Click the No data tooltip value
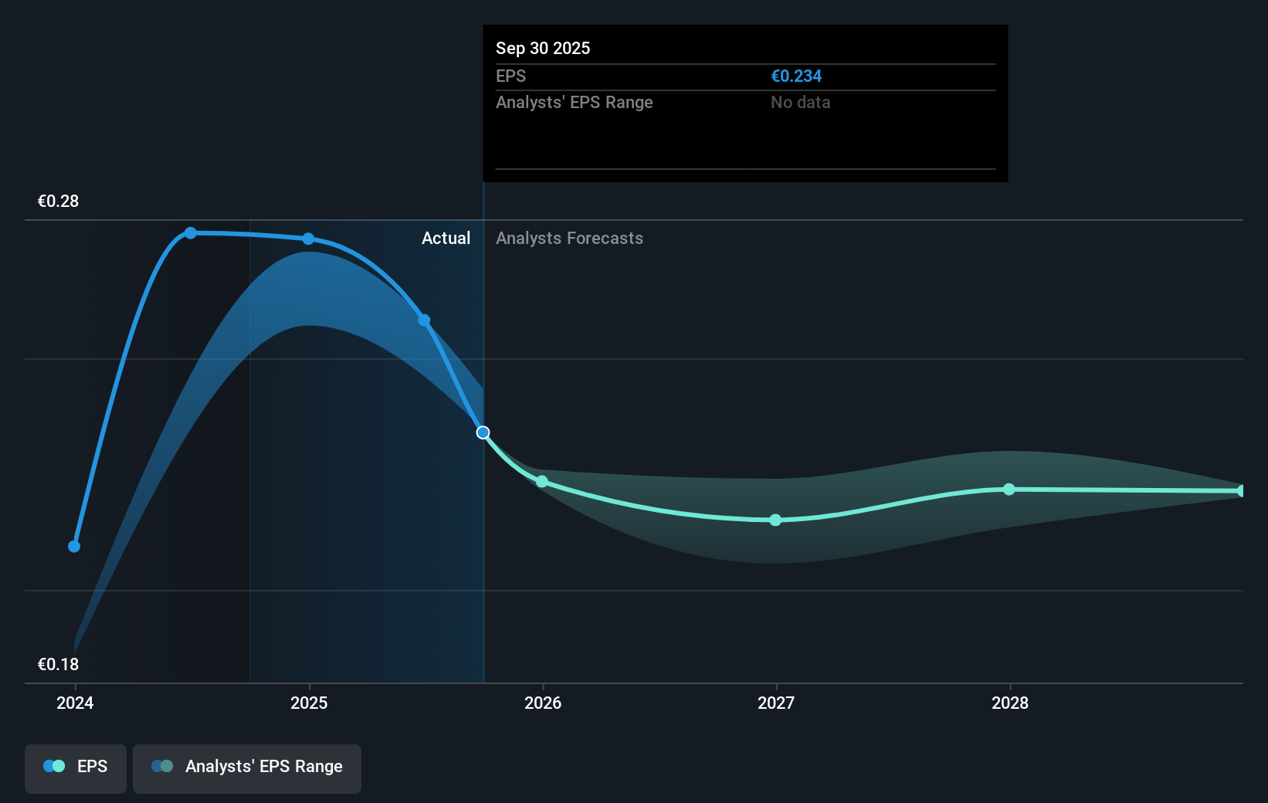Viewport: 1268px width, 803px height. click(800, 103)
